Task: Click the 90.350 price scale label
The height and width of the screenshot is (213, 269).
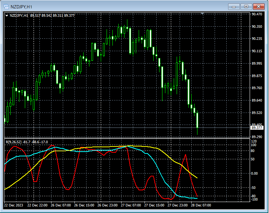Action: [257, 27]
